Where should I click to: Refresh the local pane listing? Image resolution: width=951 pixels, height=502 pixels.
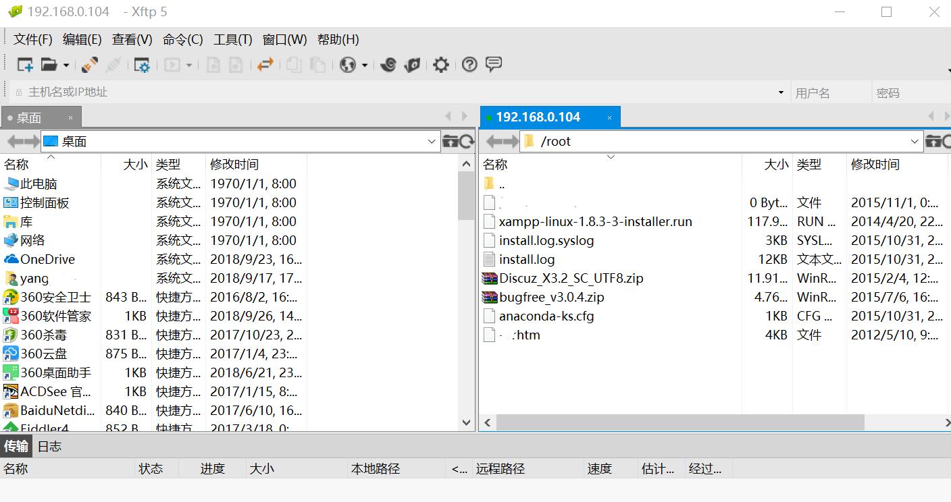(467, 141)
